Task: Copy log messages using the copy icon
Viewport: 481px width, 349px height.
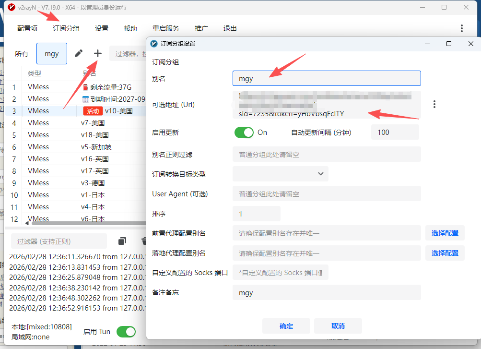Action: click(122, 241)
